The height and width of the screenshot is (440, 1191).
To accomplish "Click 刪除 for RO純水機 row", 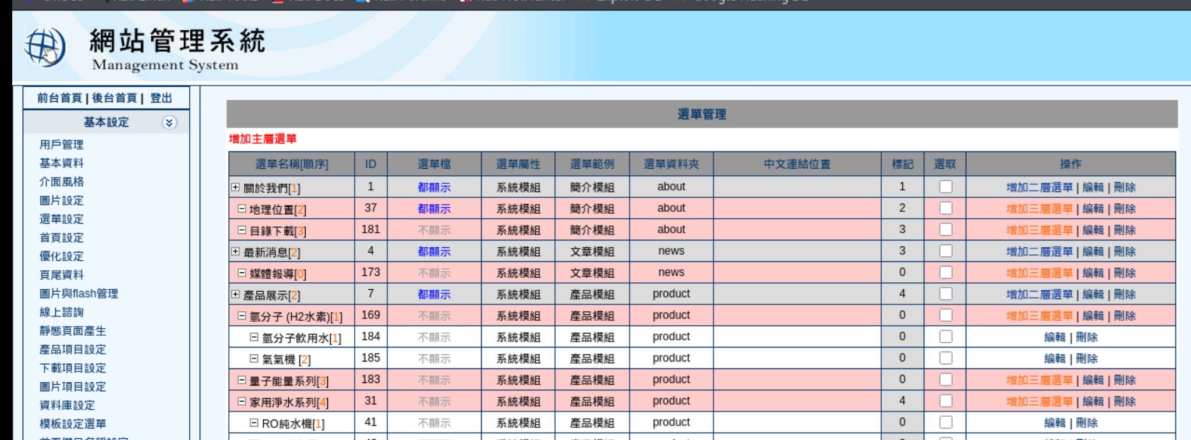I will pos(1087,423).
